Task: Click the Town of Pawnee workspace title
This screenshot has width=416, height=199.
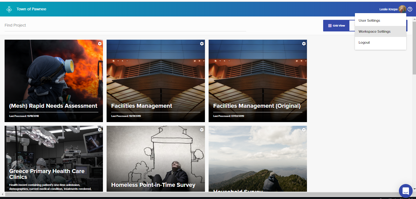Action: (x=31, y=9)
